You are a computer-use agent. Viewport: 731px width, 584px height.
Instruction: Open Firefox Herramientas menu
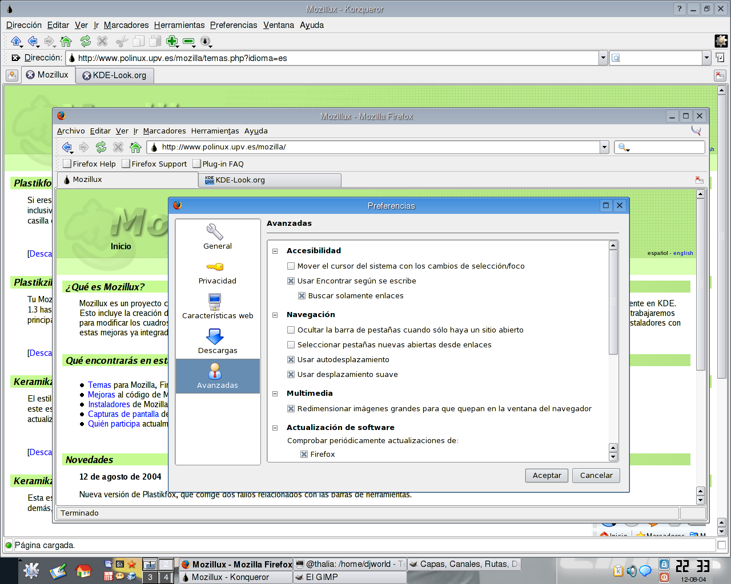(215, 131)
